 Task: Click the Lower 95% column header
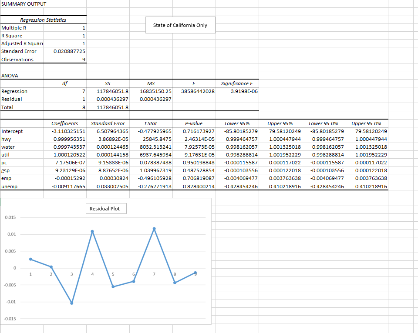(237, 123)
